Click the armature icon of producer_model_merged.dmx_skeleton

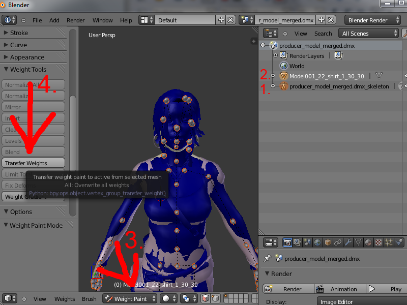pyautogui.click(x=284, y=86)
